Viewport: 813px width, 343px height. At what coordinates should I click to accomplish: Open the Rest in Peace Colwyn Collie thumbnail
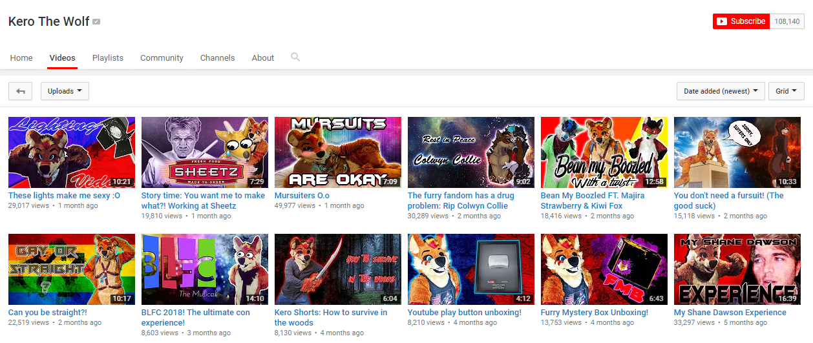pos(471,152)
